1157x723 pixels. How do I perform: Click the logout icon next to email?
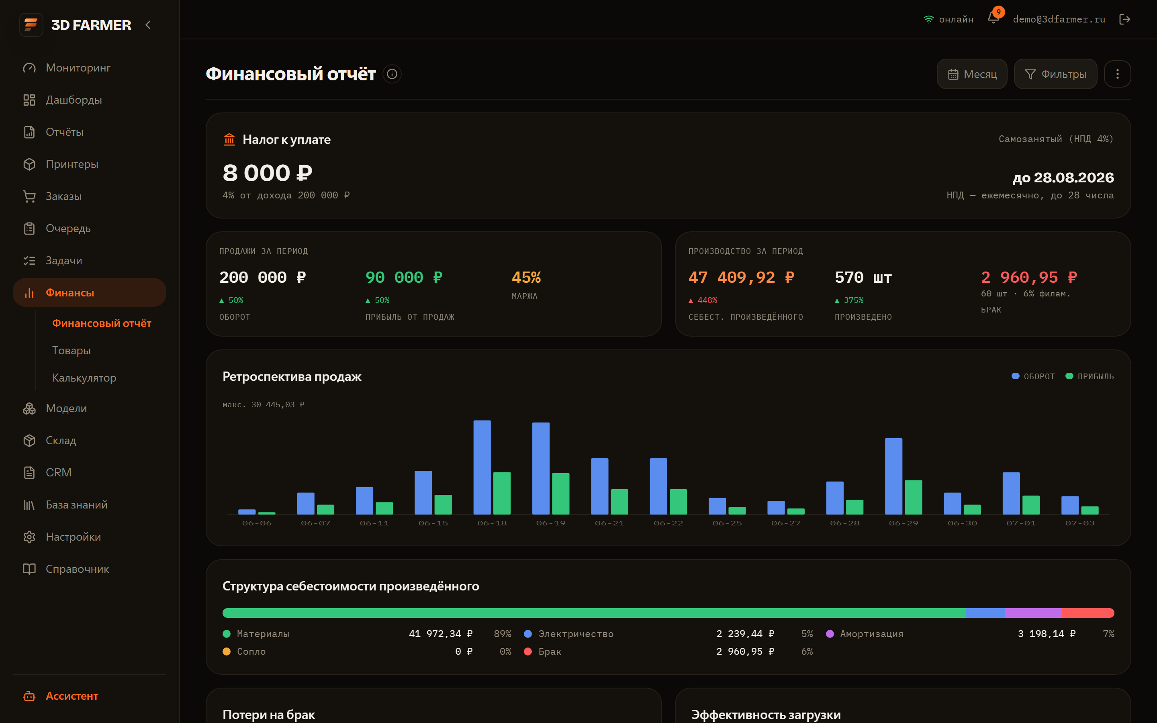click(x=1124, y=19)
